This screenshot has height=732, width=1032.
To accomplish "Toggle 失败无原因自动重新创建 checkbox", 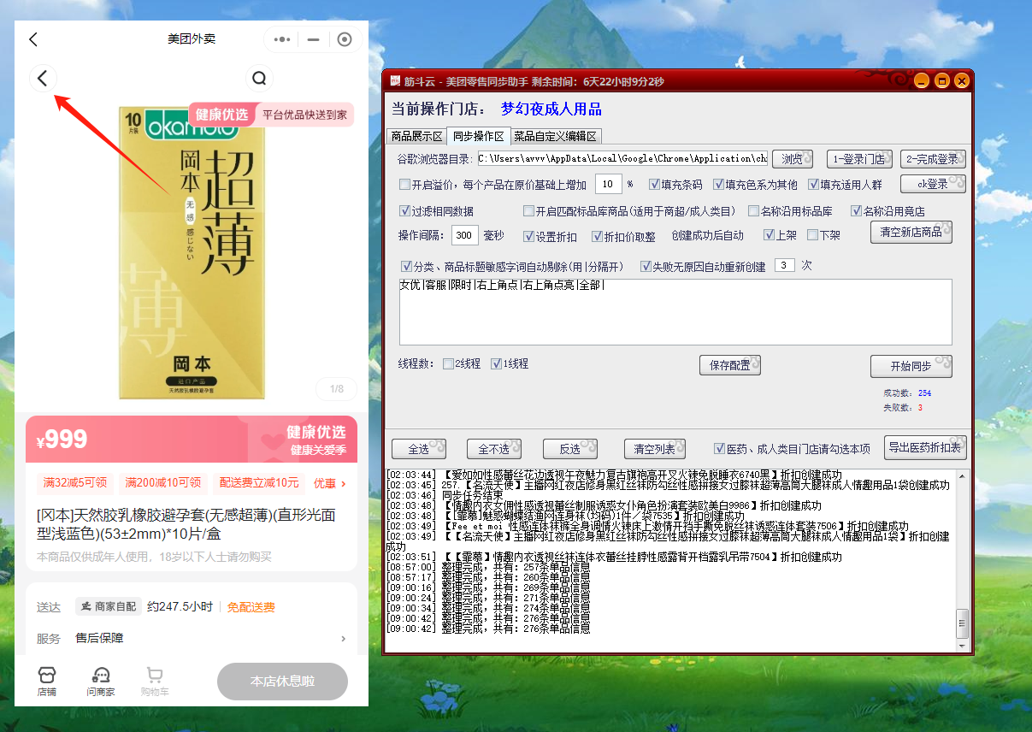I will tap(646, 266).
